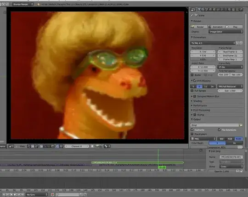This screenshot has width=248, height=197.
Task: Open the Blend Cross dropdown
Action: (231, 167)
